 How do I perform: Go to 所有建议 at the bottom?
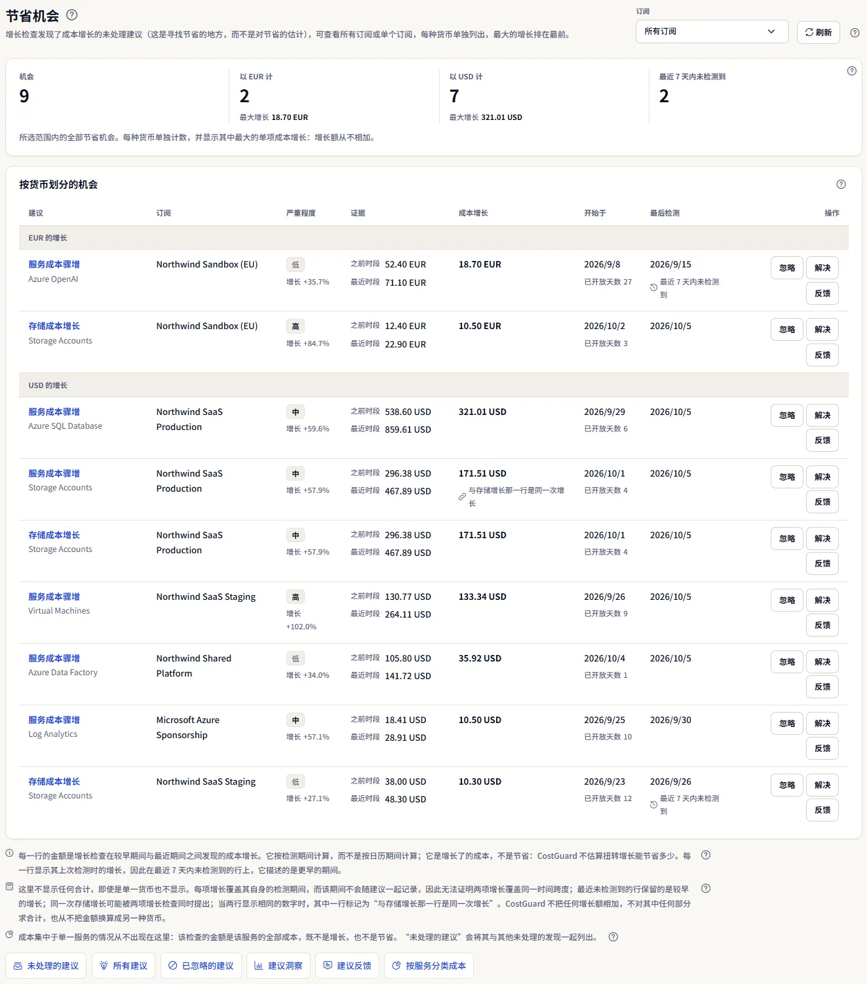(123, 966)
